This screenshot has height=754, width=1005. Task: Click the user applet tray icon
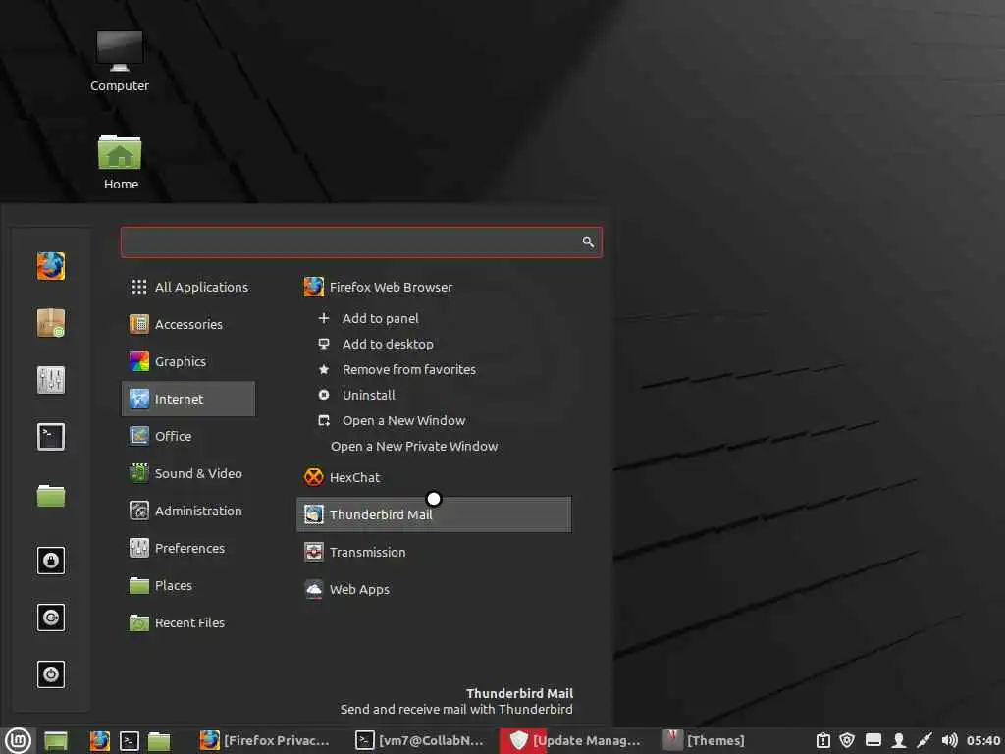(x=899, y=740)
